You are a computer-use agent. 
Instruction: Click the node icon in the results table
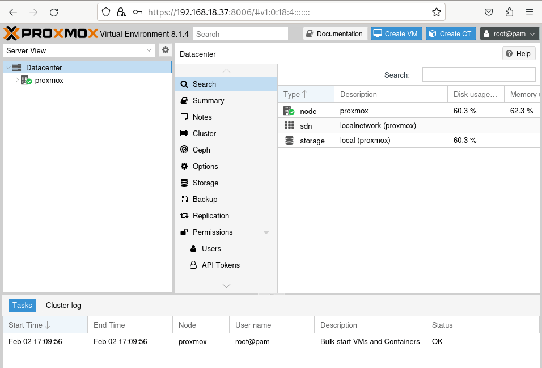[289, 111]
